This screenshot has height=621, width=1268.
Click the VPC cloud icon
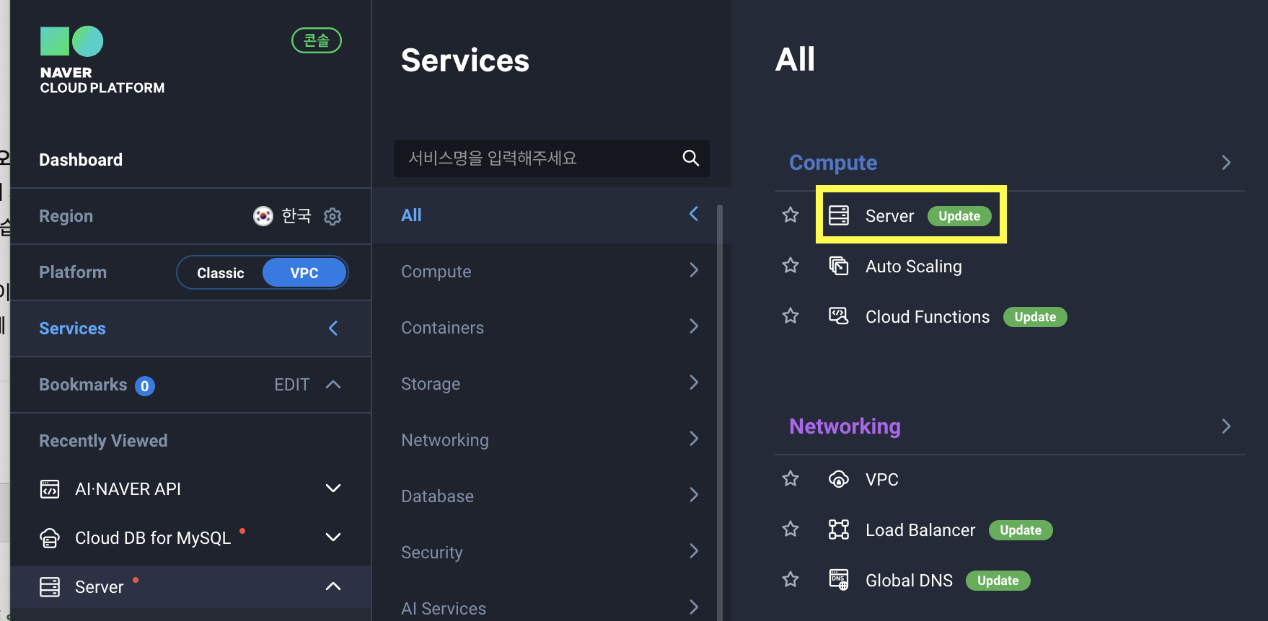click(x=839, y=479)
